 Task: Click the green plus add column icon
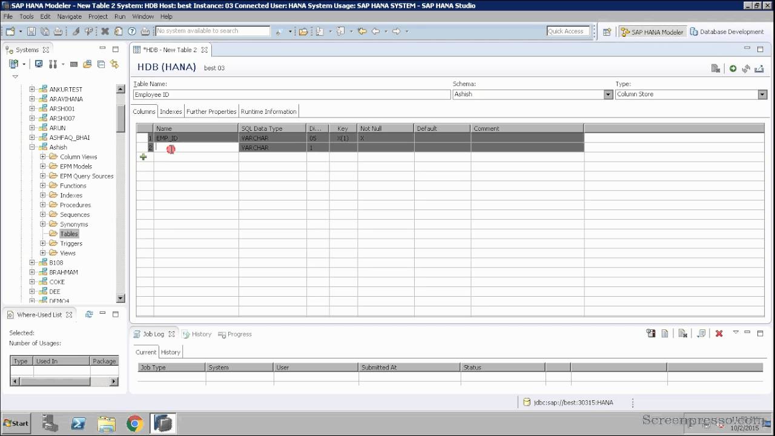coord(143,157)
